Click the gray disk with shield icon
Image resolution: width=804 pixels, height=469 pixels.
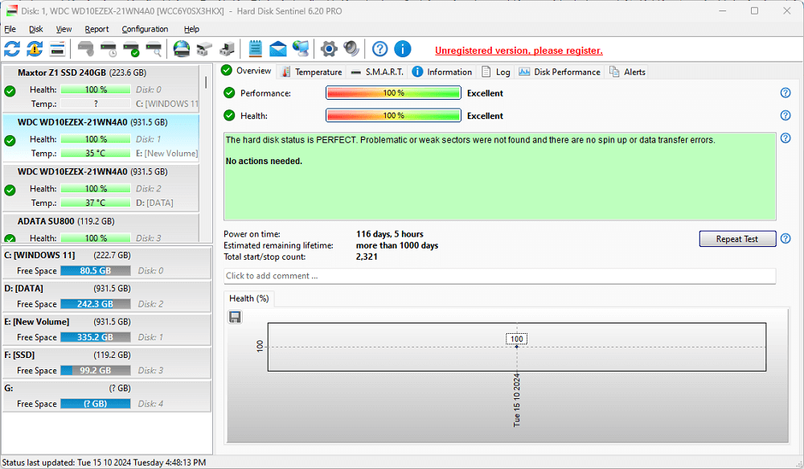point(86,49)
